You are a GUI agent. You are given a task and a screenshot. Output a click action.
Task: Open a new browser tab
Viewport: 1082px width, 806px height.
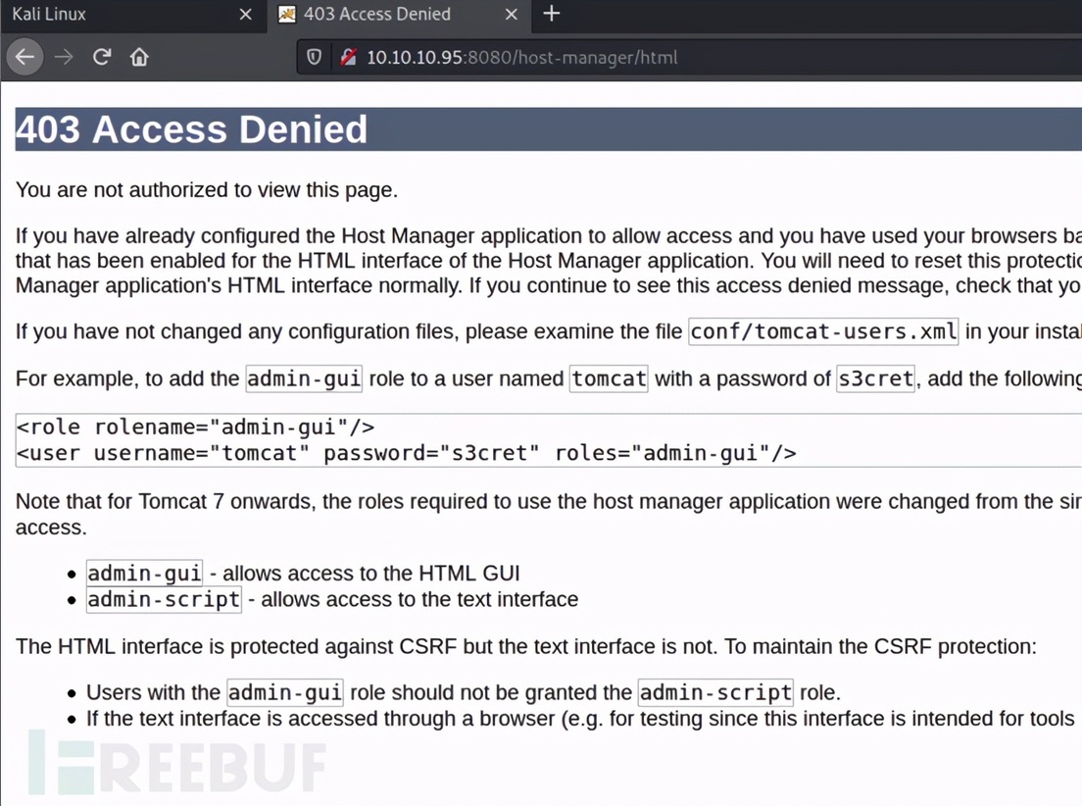pos(552,13)
